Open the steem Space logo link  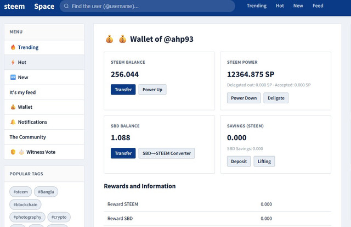[29, 6]
